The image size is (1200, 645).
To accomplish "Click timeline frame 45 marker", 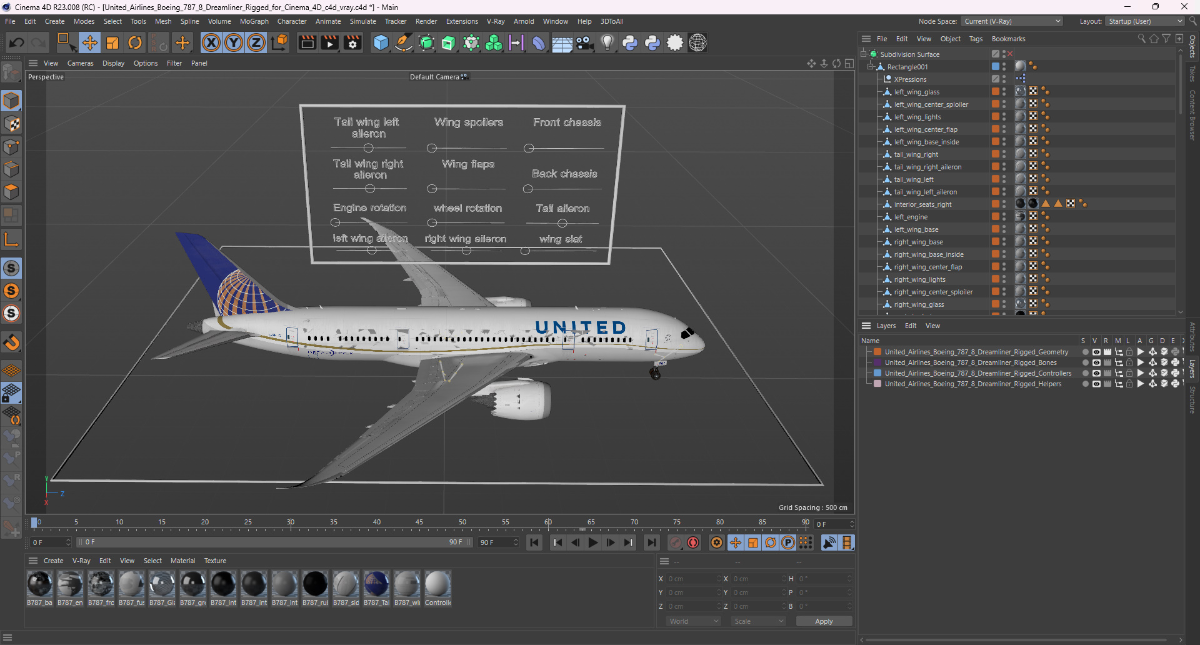I will point(419,523).
